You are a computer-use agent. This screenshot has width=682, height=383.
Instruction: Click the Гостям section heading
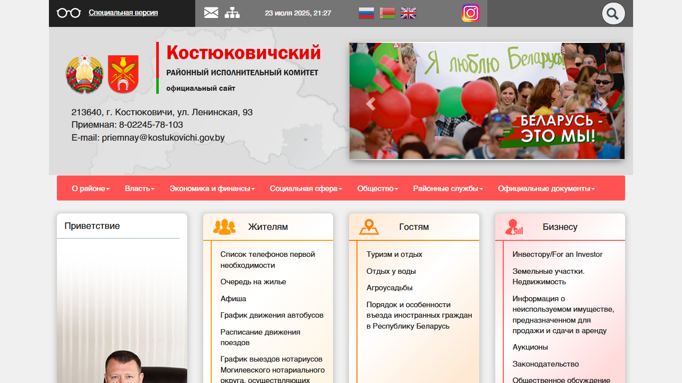(x=414, y=227)
